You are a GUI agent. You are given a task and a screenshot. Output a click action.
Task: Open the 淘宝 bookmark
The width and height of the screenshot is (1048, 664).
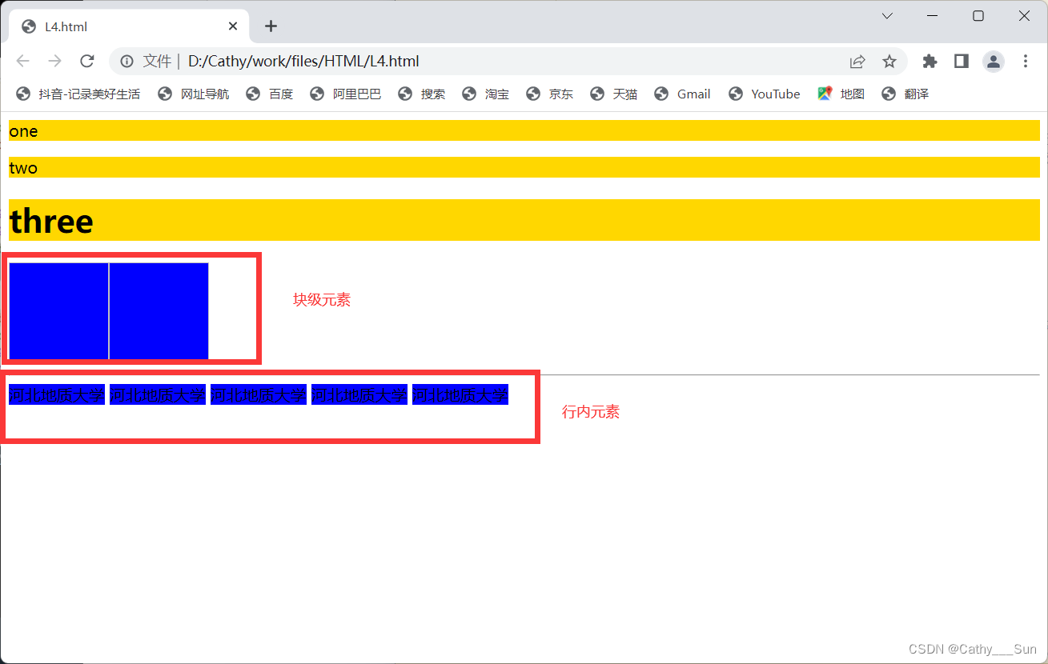pyautogui.click(x=485, y=94)
